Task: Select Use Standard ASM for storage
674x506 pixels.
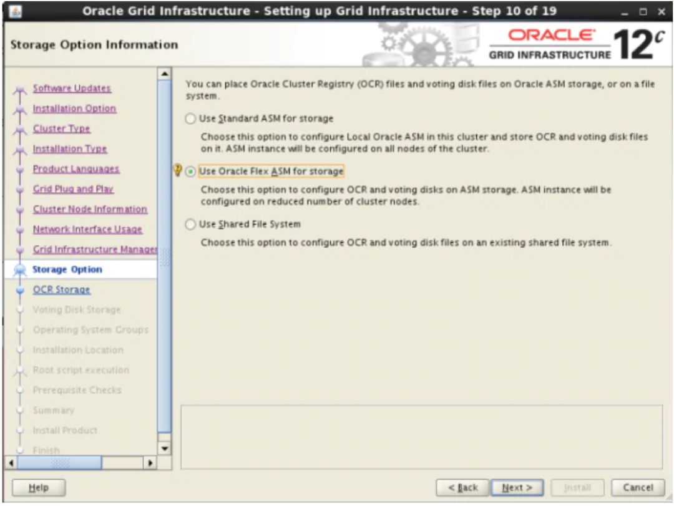Action: 191,119
